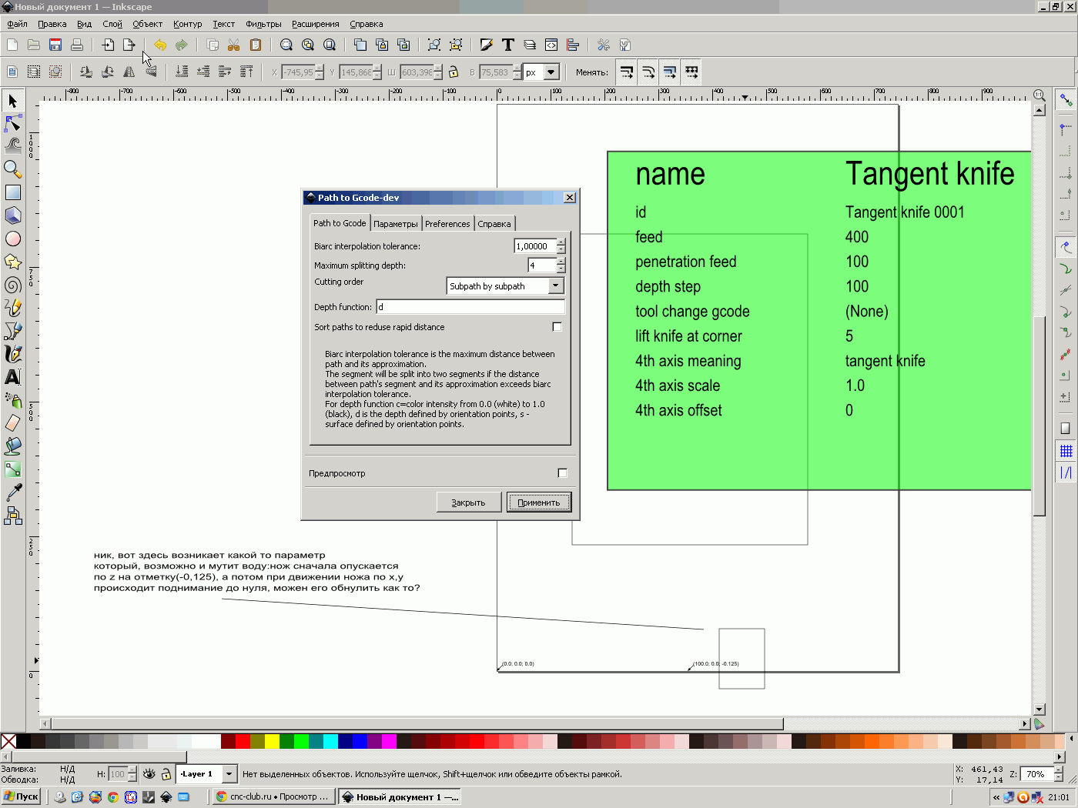1078x808 pixels.
Task: Click the Закрыть button
Action: click(x=468, y=502)
